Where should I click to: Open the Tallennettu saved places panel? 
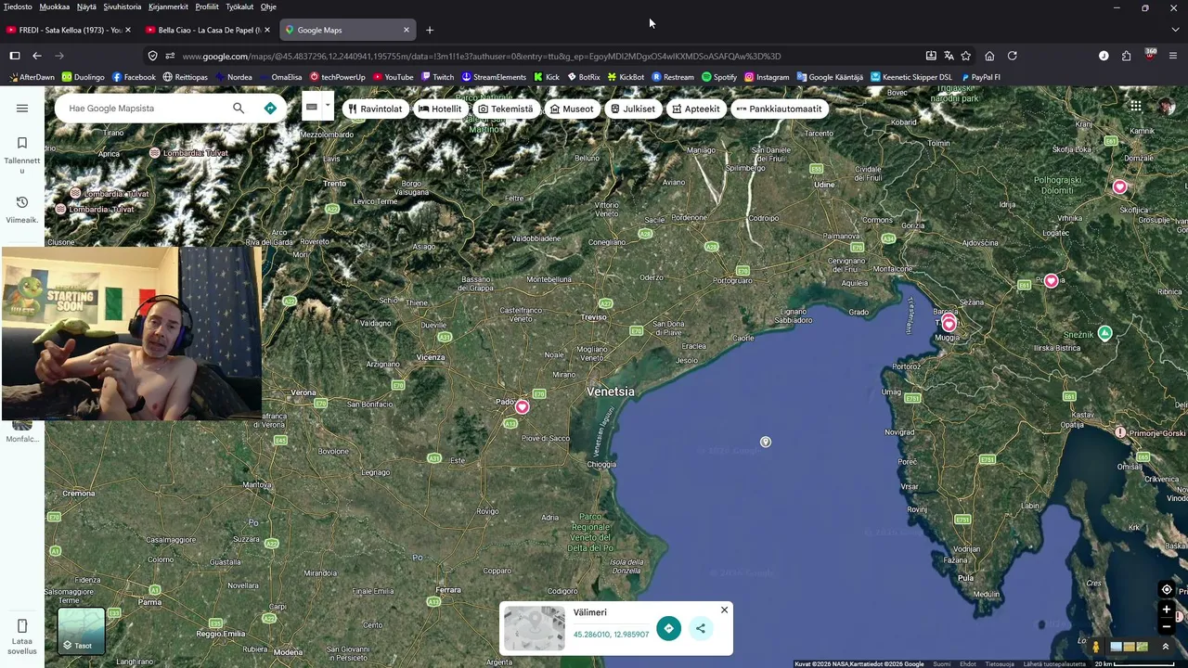coord(22,154)
